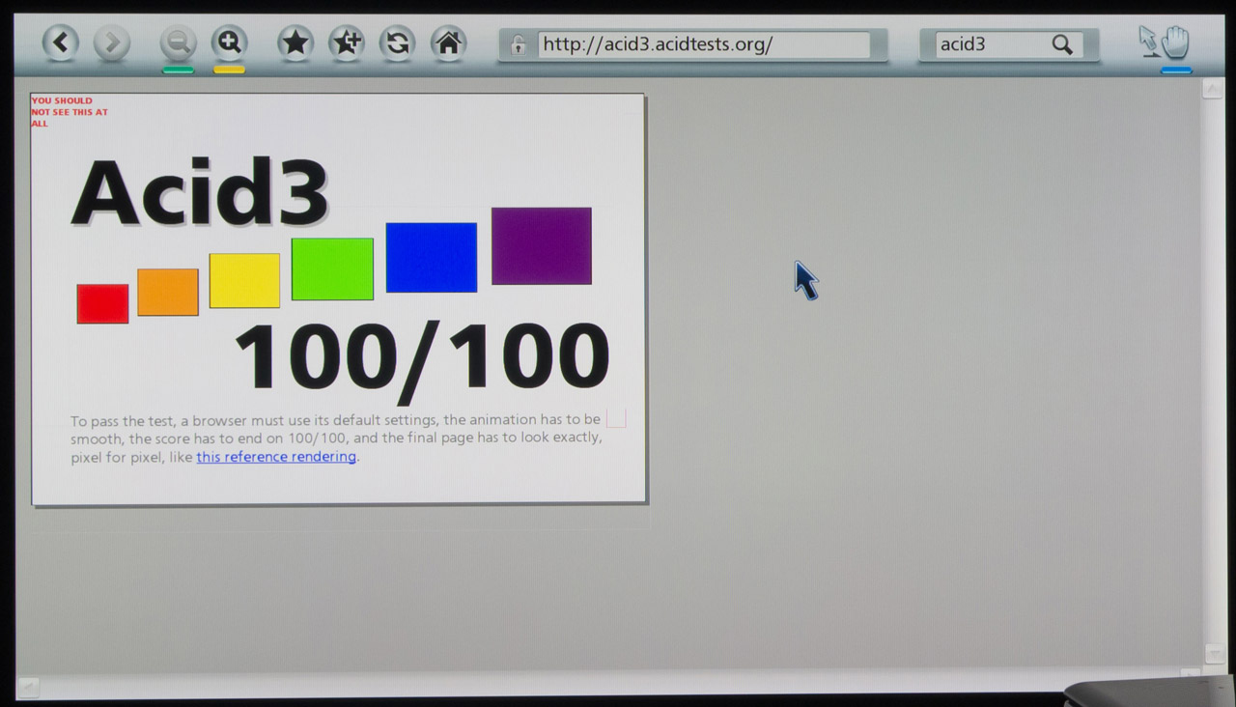This screenshot has width=1236, height=707.
Task: Go to the home page
Action: point(448,42)
